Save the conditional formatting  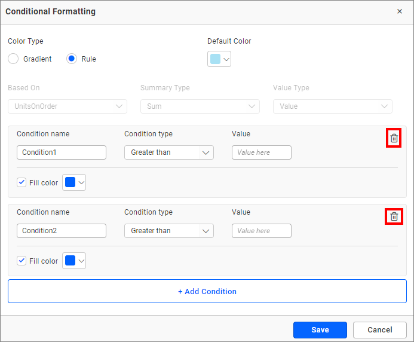(x=320, y=329)
